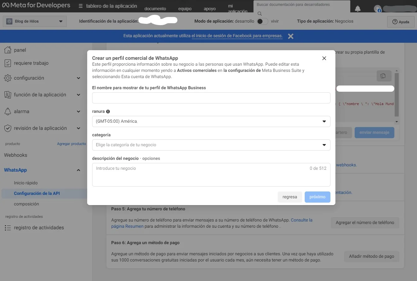
Task: Click the Consulte la página Resumen link
Action: pyautogui.click(x=212, y=223)
